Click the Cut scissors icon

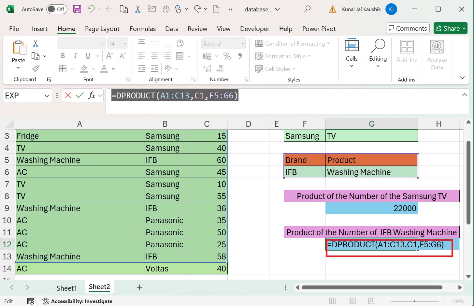(35, 43)
